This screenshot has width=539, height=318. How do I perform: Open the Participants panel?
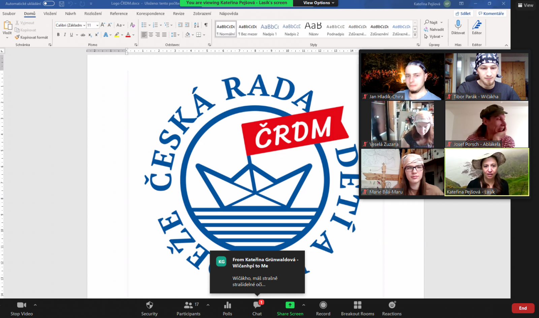[x=188, y=308]
